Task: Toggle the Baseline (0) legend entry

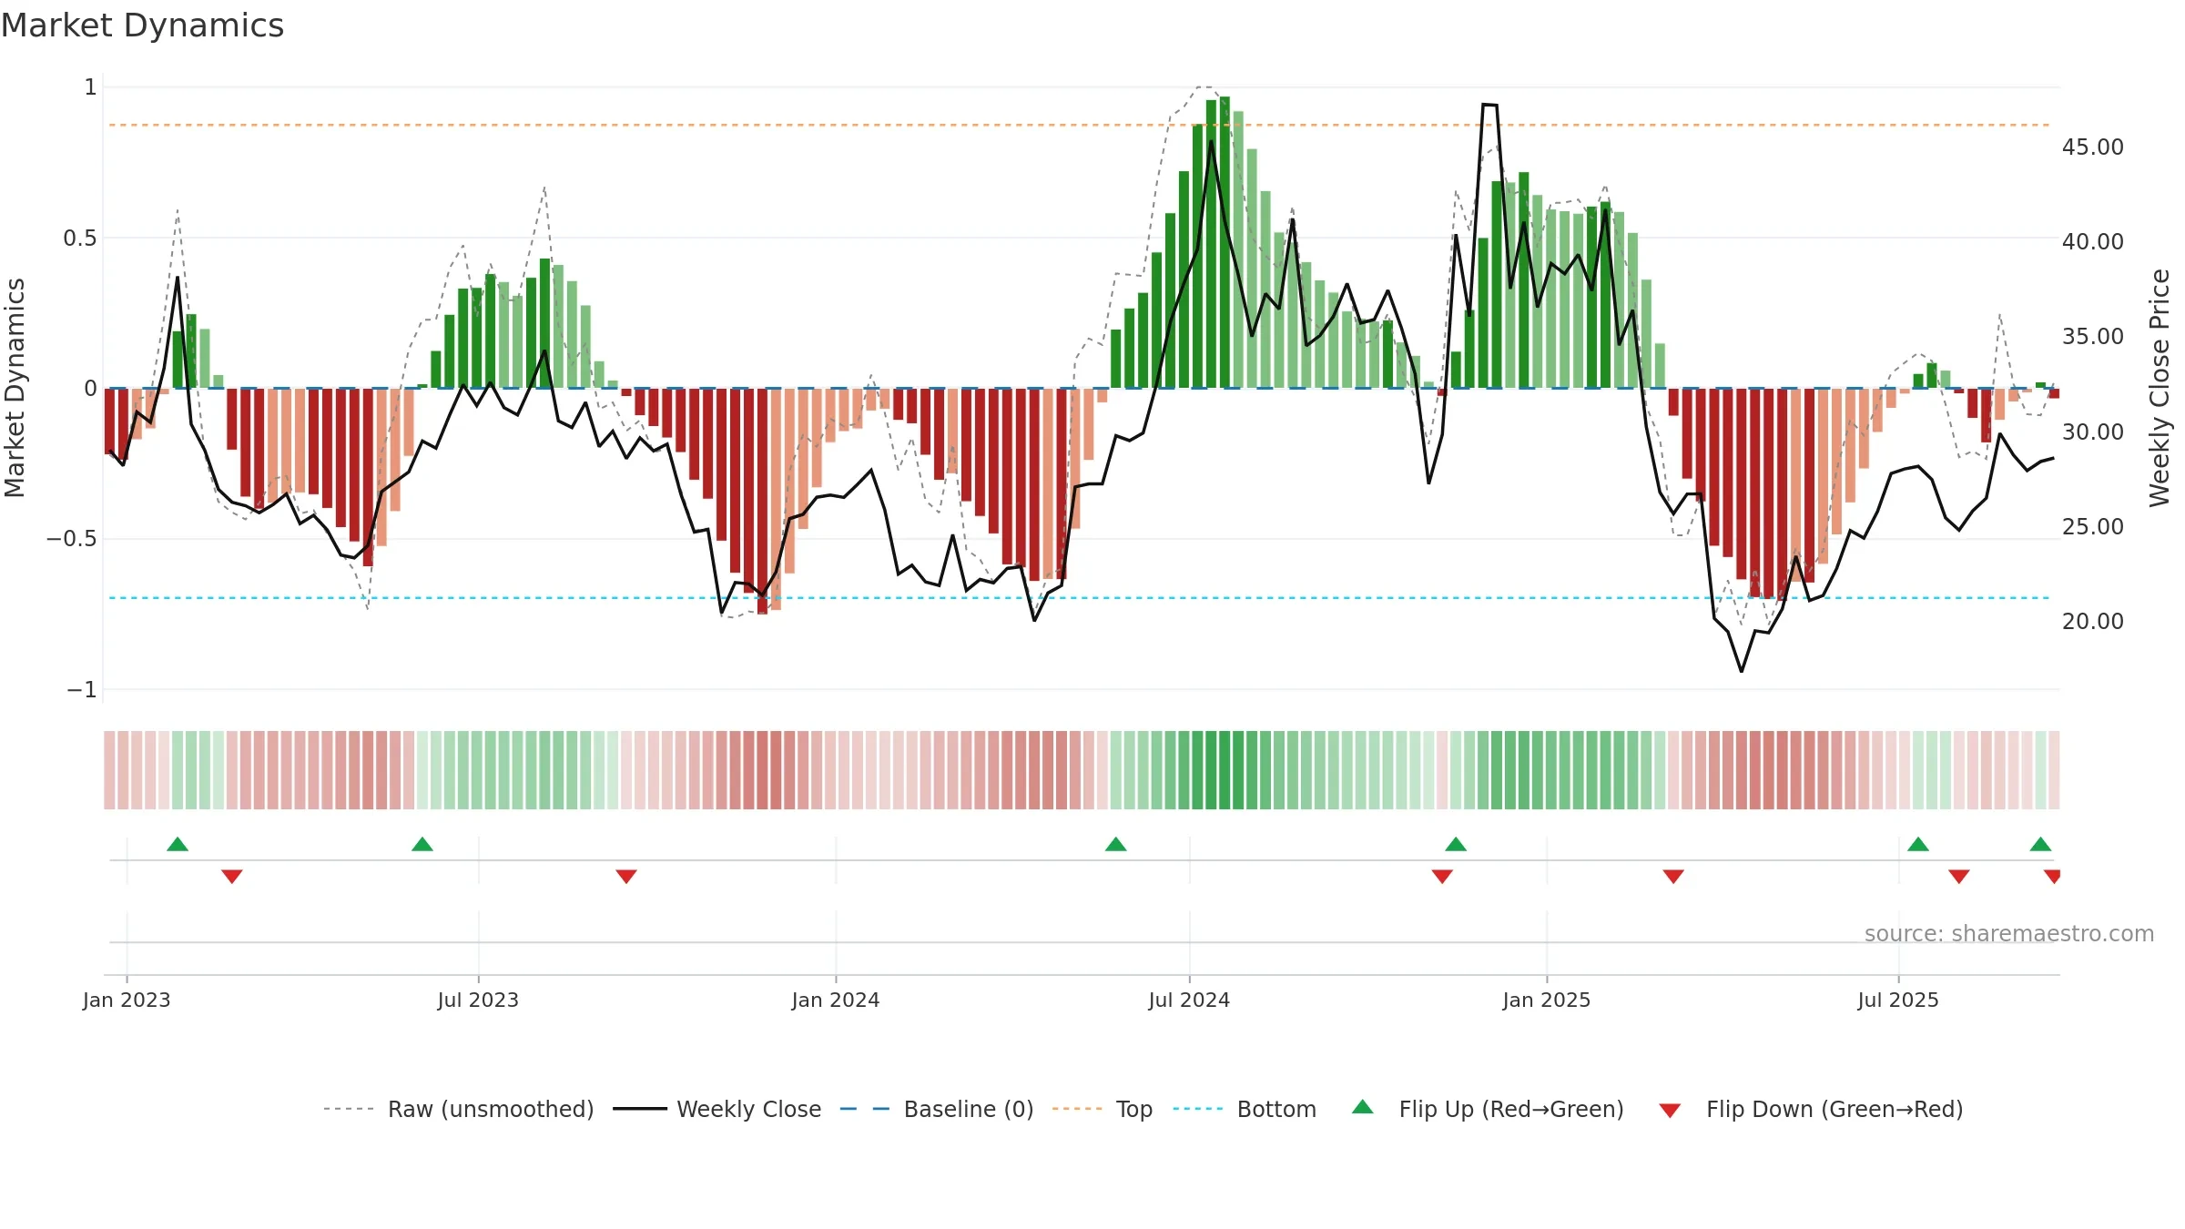Action: [x=936, y=1109]
